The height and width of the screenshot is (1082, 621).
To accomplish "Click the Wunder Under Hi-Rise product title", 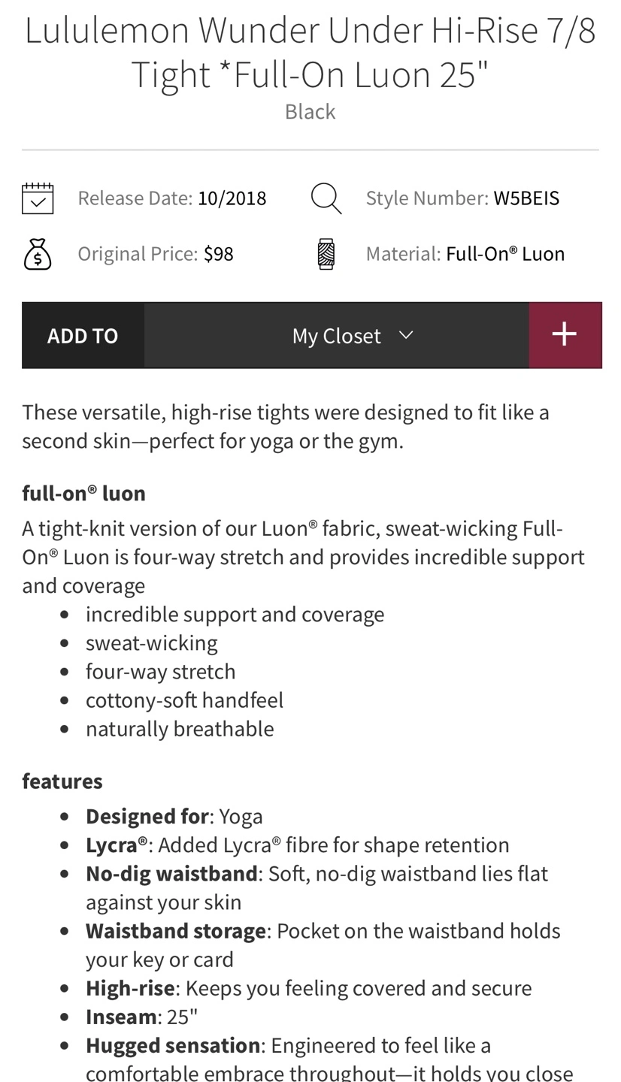I will coord(310,53).
